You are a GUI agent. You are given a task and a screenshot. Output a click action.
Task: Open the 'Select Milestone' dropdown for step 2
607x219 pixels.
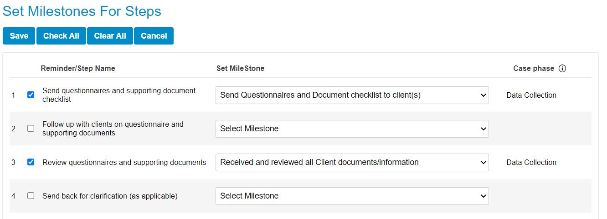click(x=352, y=129)
